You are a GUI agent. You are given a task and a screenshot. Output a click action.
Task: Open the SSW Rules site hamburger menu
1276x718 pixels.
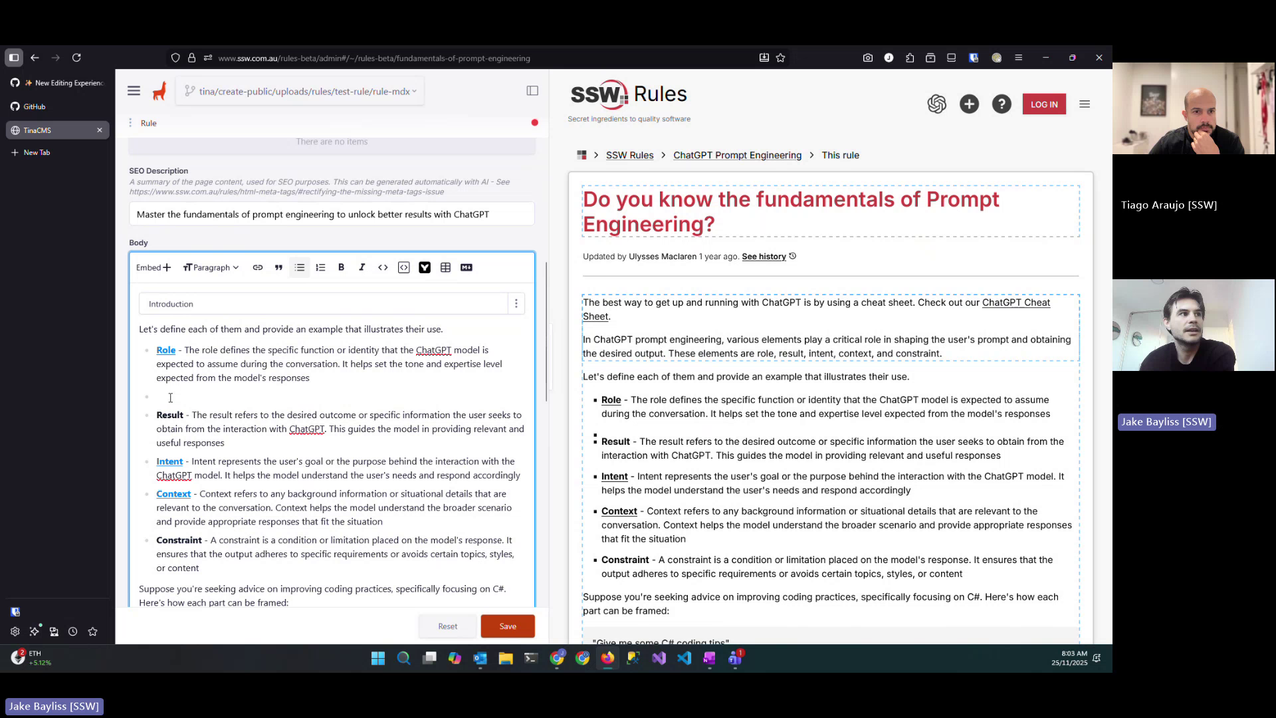[1085, 104]
